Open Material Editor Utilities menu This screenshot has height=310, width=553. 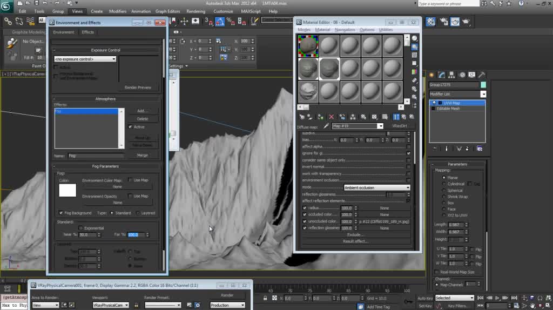[x=386, y=30]
